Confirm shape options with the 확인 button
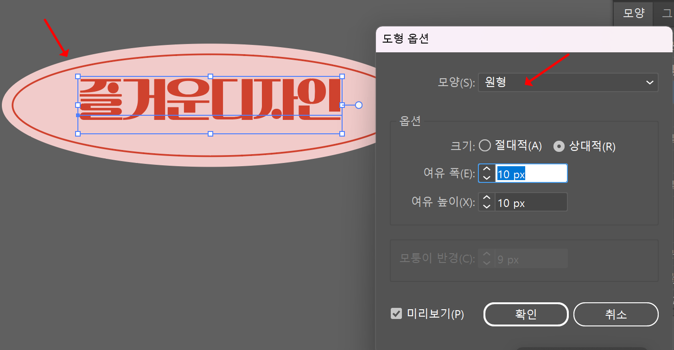The width and height of the screenshot is (674, 350). [526, 314]
